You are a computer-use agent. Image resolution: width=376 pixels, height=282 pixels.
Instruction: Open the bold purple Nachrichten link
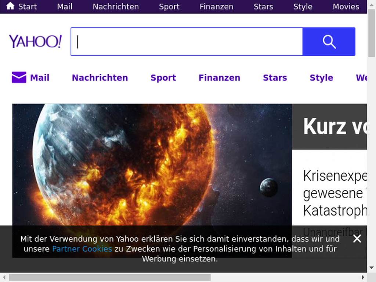(100, 78)
